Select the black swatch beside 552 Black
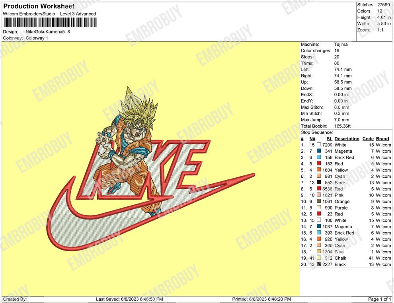The image size is (394, 303). 319,183
